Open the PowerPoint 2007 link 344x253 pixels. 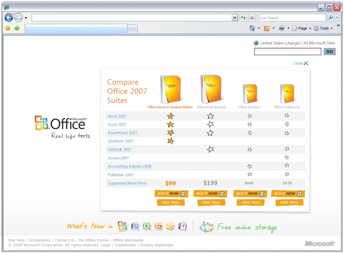click(x=123, y=133)
